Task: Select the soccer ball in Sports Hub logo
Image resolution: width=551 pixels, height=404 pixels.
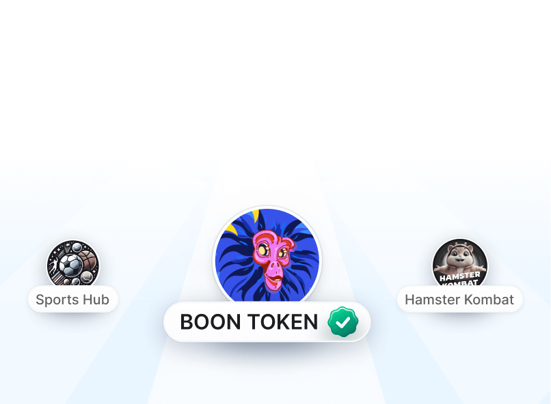Action: pyautogui.click(x=71, y=264)
